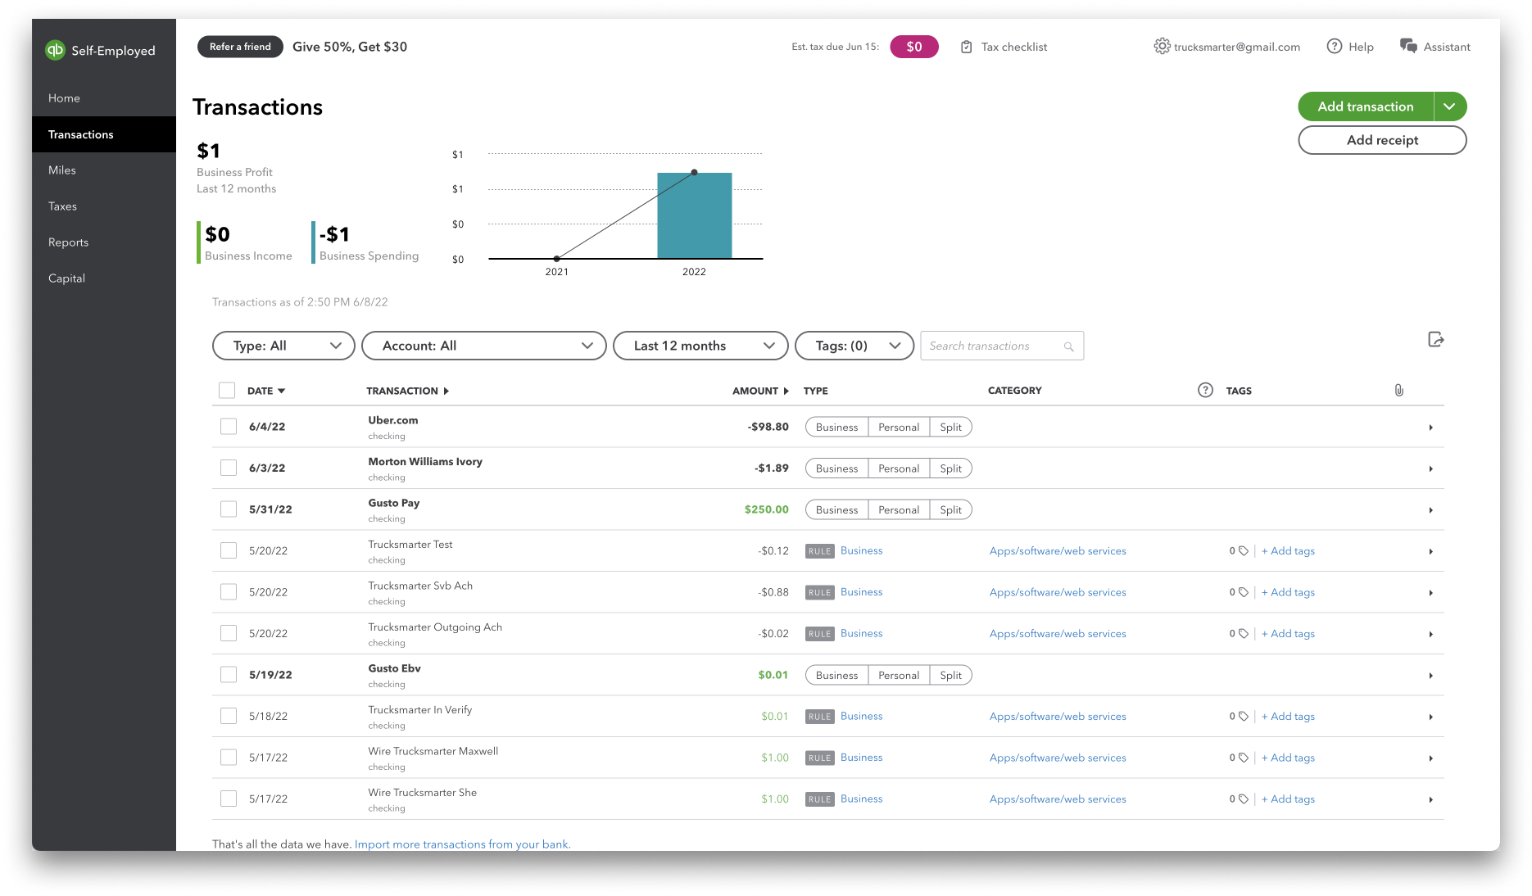Click the search magnifier icon
The width and height of the screenshot is (1532, 896).
coord(1068,346)
